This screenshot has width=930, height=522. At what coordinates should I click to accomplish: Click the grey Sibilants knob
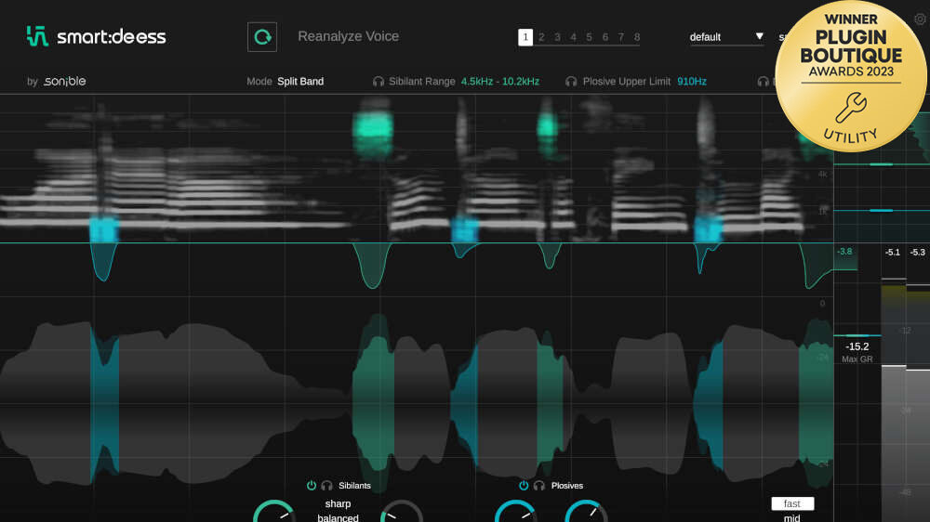[x=402, y=512]
